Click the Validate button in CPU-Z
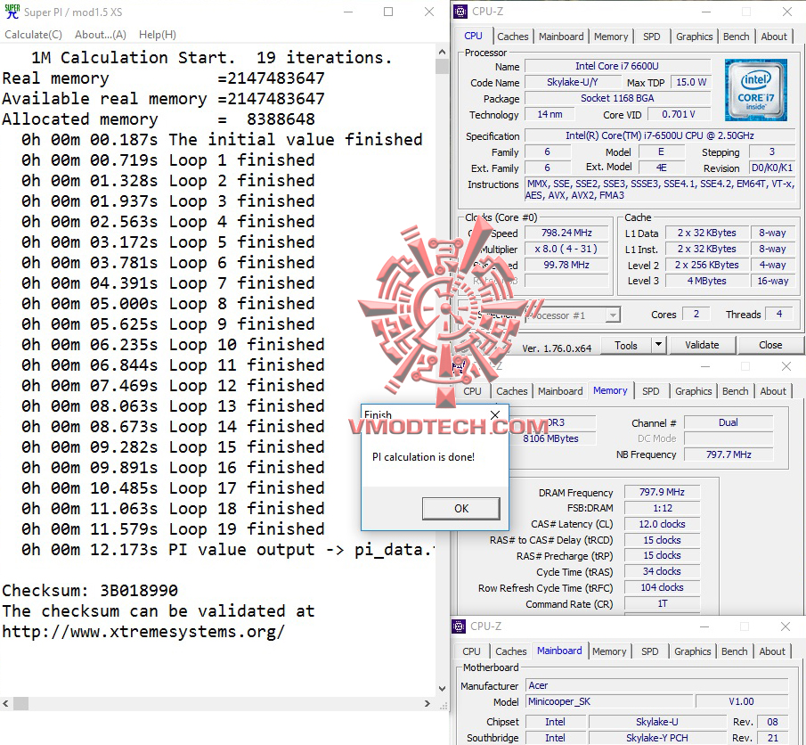The height and width of the screenshot is (745, 806). [702, 345]
